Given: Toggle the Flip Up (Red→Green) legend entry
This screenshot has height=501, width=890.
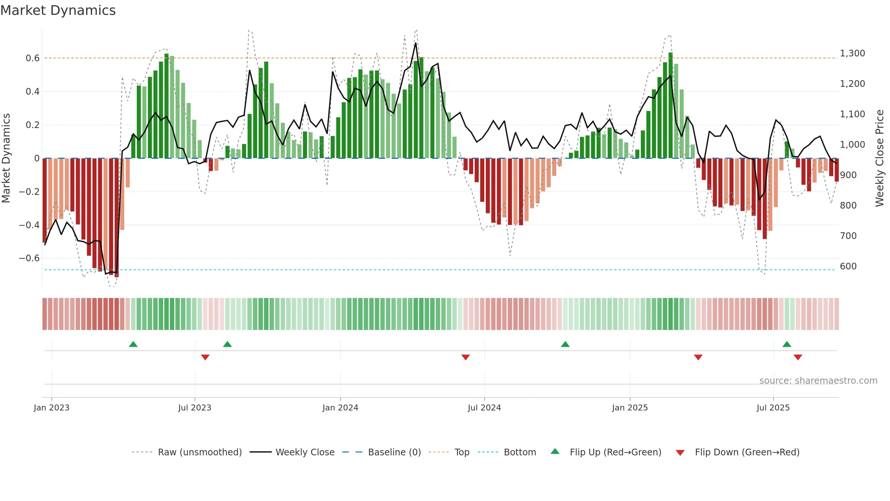Looking at the screenshot, I should (606, 452).
